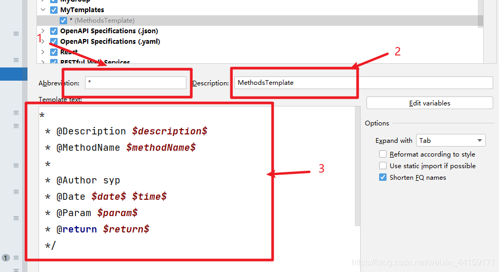Click the template text vertical scrollbar
499x272 pixels.
click(357, 166)
